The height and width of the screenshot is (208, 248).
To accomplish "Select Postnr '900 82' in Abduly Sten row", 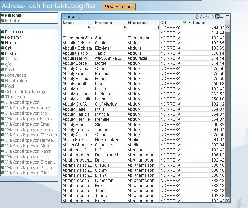I will click(x=209, y=125).
